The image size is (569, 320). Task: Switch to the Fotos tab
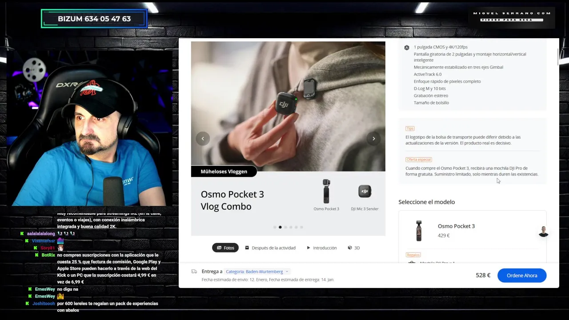click(225, 248)
